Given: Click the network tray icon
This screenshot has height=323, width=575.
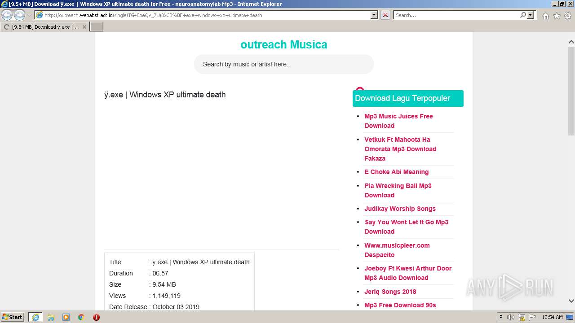Looking at the screenshot, I should pos(522,317).
